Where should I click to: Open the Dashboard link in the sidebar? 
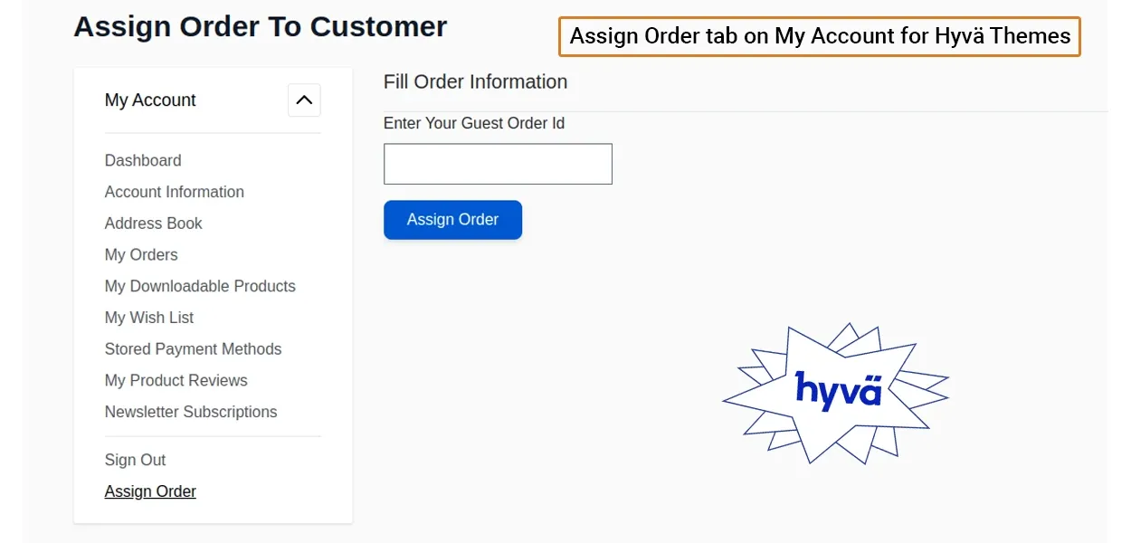(143, 160)
